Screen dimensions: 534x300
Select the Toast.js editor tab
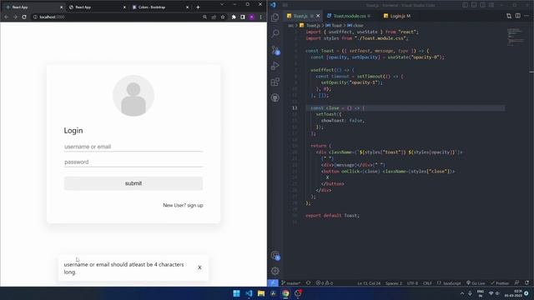click(x=300, y=16)
